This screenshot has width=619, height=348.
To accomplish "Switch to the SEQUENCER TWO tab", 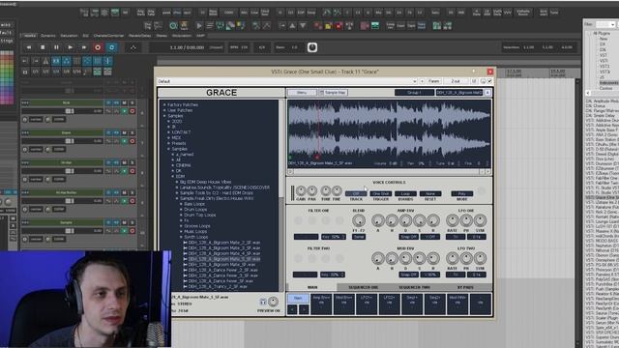I will [x=415, y=287].
